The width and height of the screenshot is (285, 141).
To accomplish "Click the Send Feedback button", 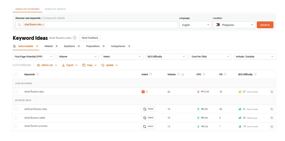I will point(90,38).
